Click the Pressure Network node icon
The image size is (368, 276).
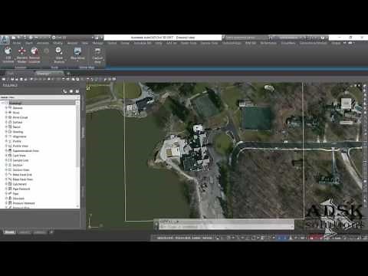[x=10, y=203]
